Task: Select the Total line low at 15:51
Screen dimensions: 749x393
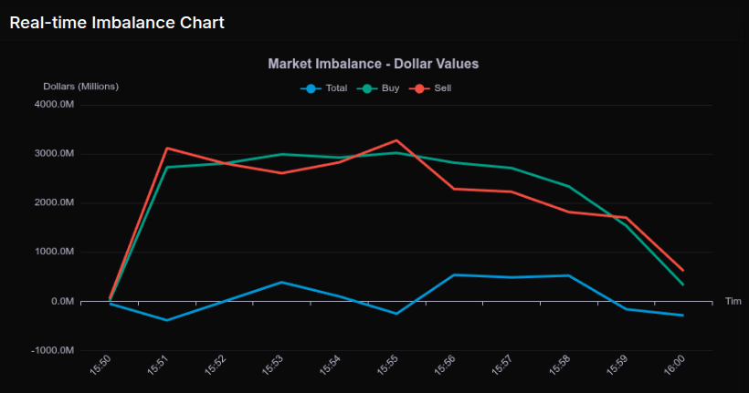Action: tap(166, 320)
